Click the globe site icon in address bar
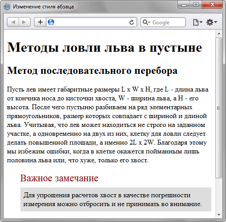The width and height of the screenshot is (226, 222). 51,22
